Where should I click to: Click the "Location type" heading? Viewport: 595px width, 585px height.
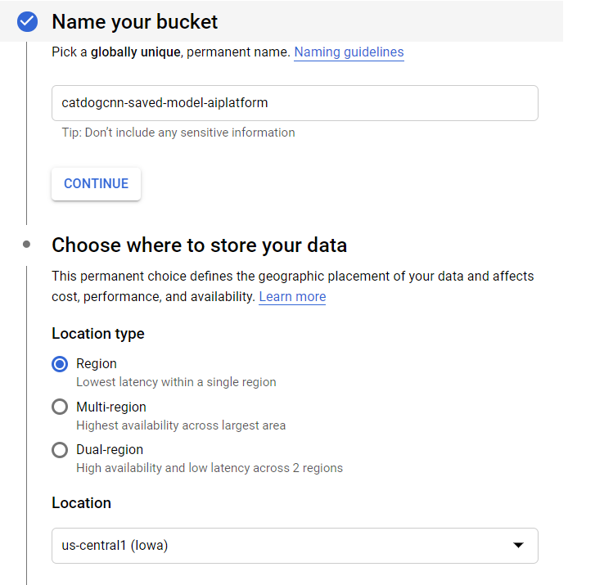pos(98,334)
